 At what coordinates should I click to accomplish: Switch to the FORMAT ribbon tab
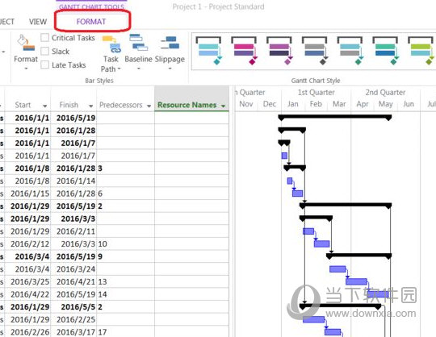(x=91, y=22)
